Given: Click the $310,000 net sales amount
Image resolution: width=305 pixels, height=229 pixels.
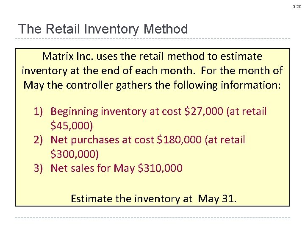Looking at the screenshot, I should coord(160,168).
